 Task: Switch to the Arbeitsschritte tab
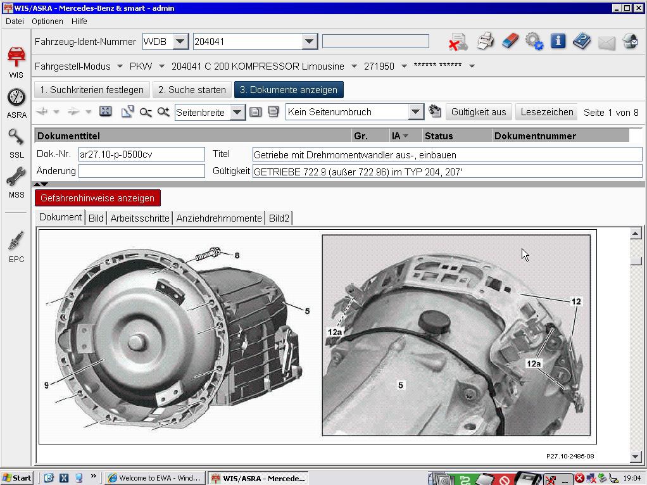[140, 218]
